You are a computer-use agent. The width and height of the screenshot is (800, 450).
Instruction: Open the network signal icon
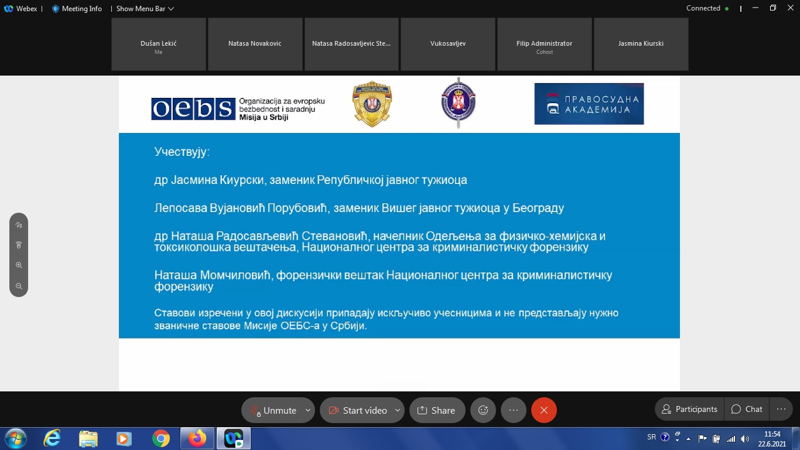tap(730, 438)
